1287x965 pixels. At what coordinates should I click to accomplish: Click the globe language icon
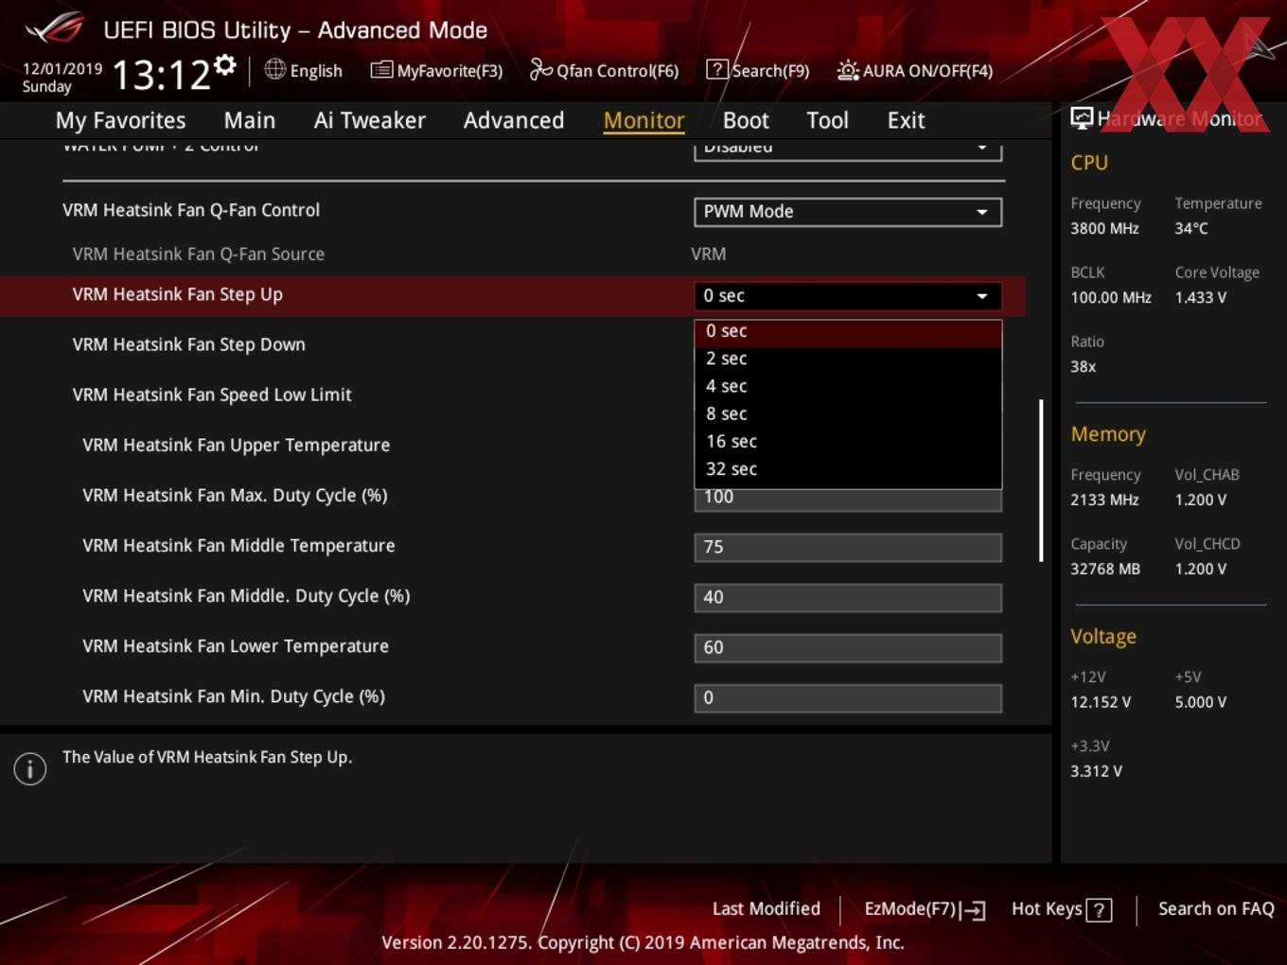tap(274, 69)
